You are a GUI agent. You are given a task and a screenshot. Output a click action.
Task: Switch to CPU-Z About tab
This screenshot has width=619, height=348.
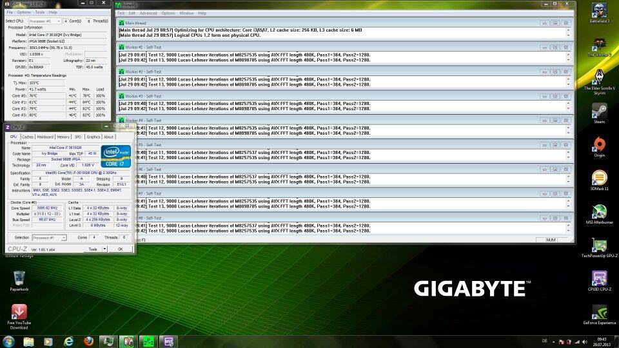click(x=108, y=137)
